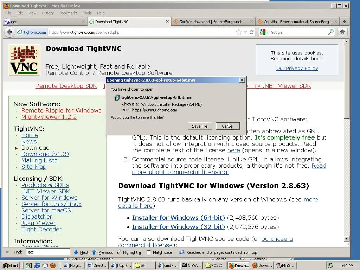Open the Bookmarks menu
This screenshot has height=270, width=360.
tap(69, 13)
